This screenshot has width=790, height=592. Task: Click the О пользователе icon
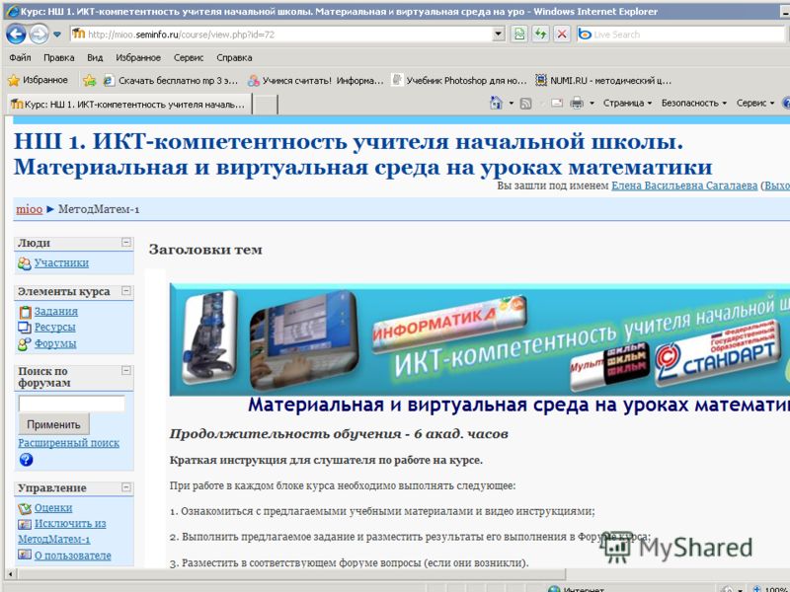pos(24,555)
